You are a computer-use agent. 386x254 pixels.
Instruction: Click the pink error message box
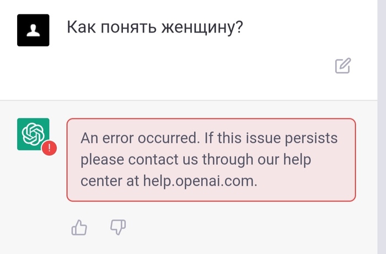click(x=211, y=160)
